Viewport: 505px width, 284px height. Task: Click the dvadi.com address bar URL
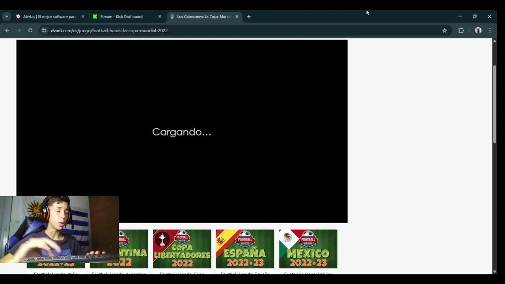(x=109, y=30)
